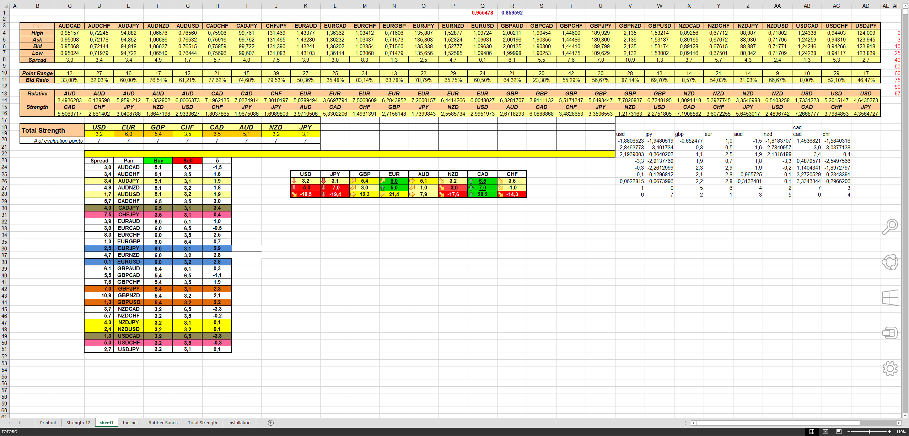Image resolution: width=909 pixels, height=436 pixels.
Task: Select the USDJPY header cell in row 3
Action: coord(866,26)
